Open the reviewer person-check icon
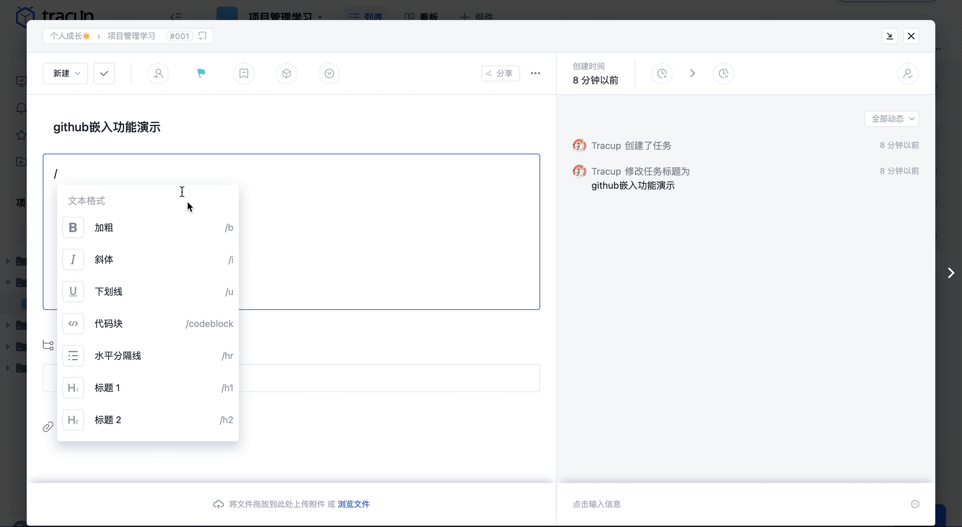This screenshot has width=962, height=527. (x=908, y=73)
